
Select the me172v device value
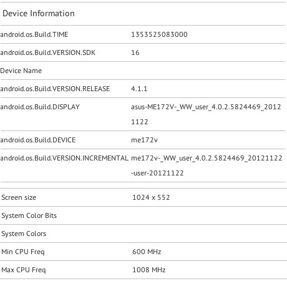pos(144,140)
